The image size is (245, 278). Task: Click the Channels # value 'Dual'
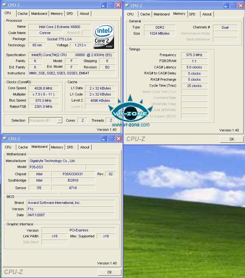(x=225, y=27)
